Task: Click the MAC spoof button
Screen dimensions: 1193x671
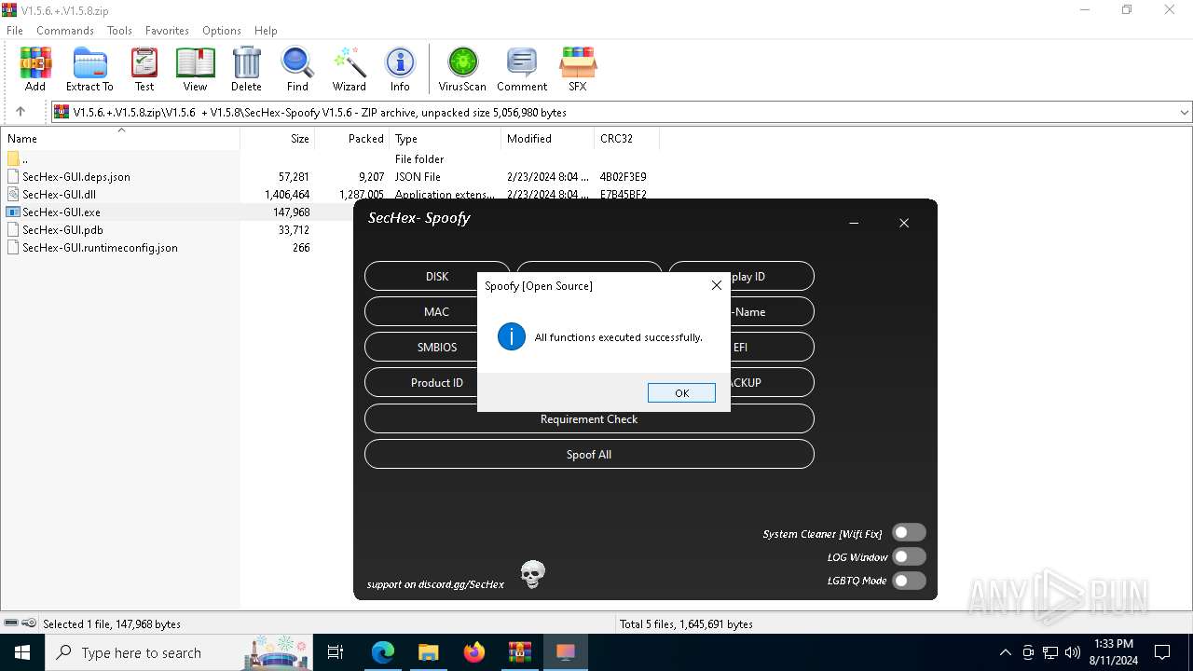Action: (x=437, y=311)
